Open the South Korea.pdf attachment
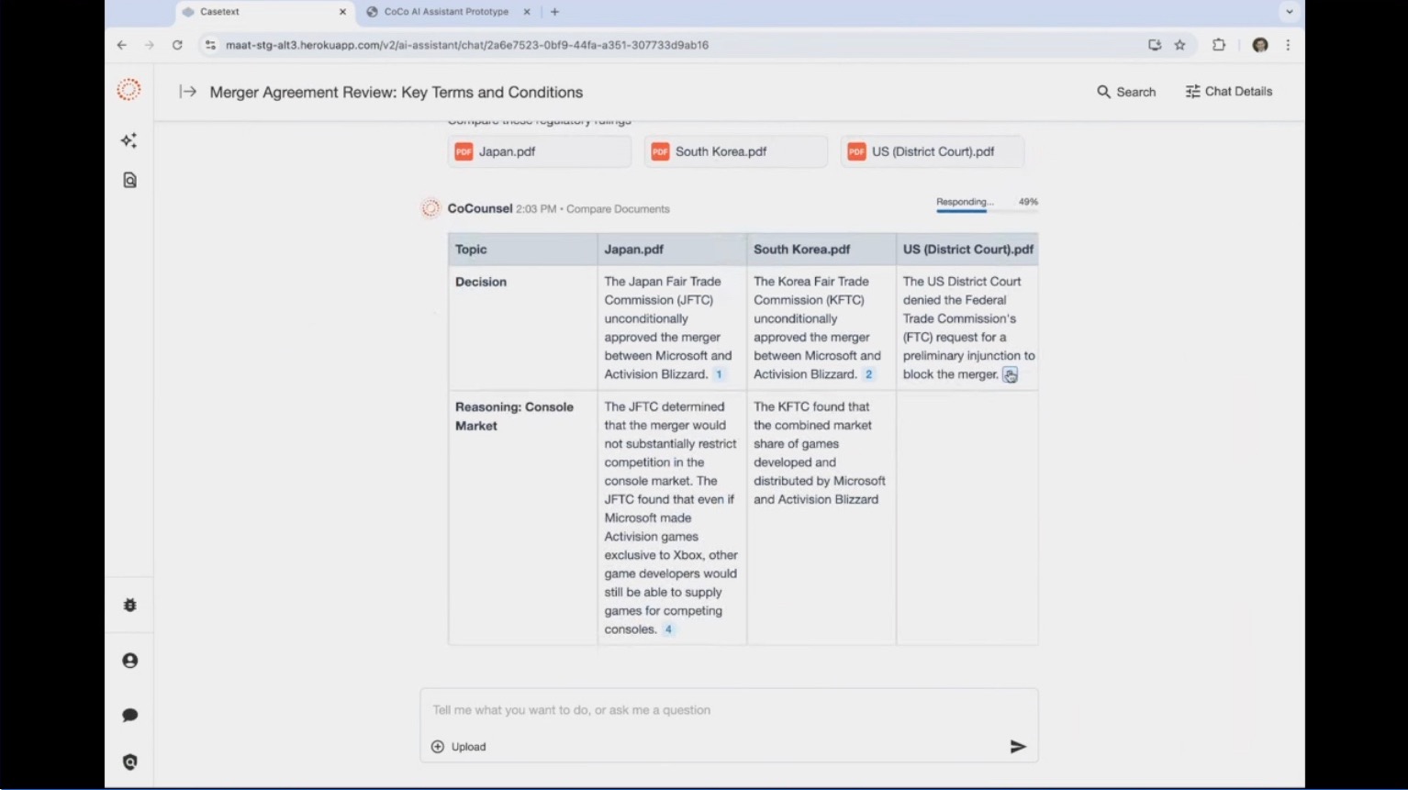1408x790 pixels. pyautogui.click(x=736, y=151)
